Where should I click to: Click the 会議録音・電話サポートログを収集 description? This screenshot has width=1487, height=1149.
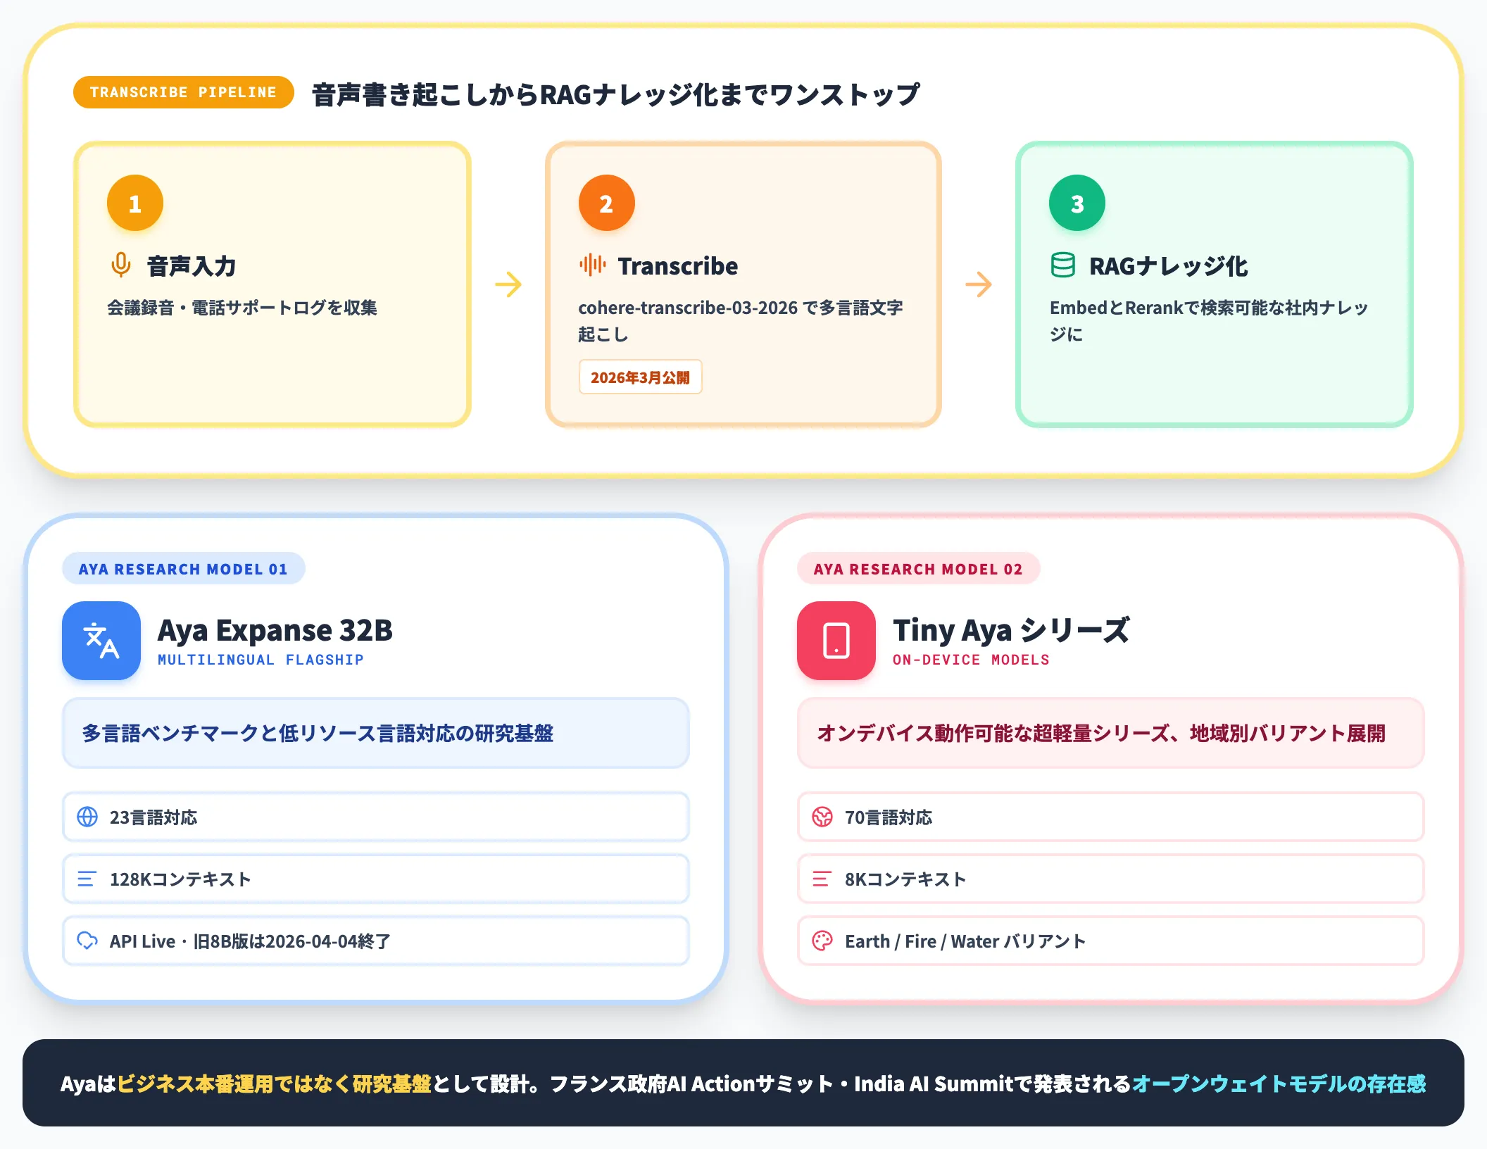(x=242, y=308)
